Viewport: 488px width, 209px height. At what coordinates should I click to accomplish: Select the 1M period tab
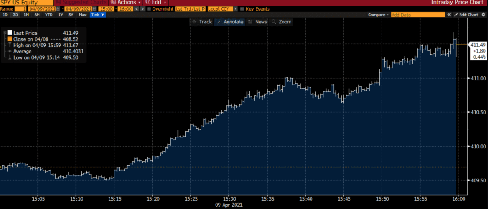tap(26, 15)
